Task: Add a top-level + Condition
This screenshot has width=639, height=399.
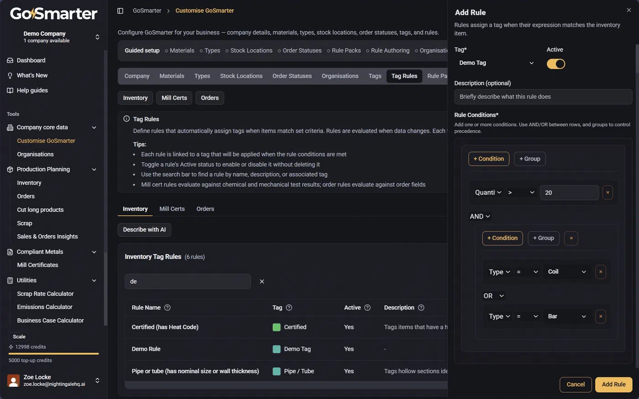Action: pos(489,159)
